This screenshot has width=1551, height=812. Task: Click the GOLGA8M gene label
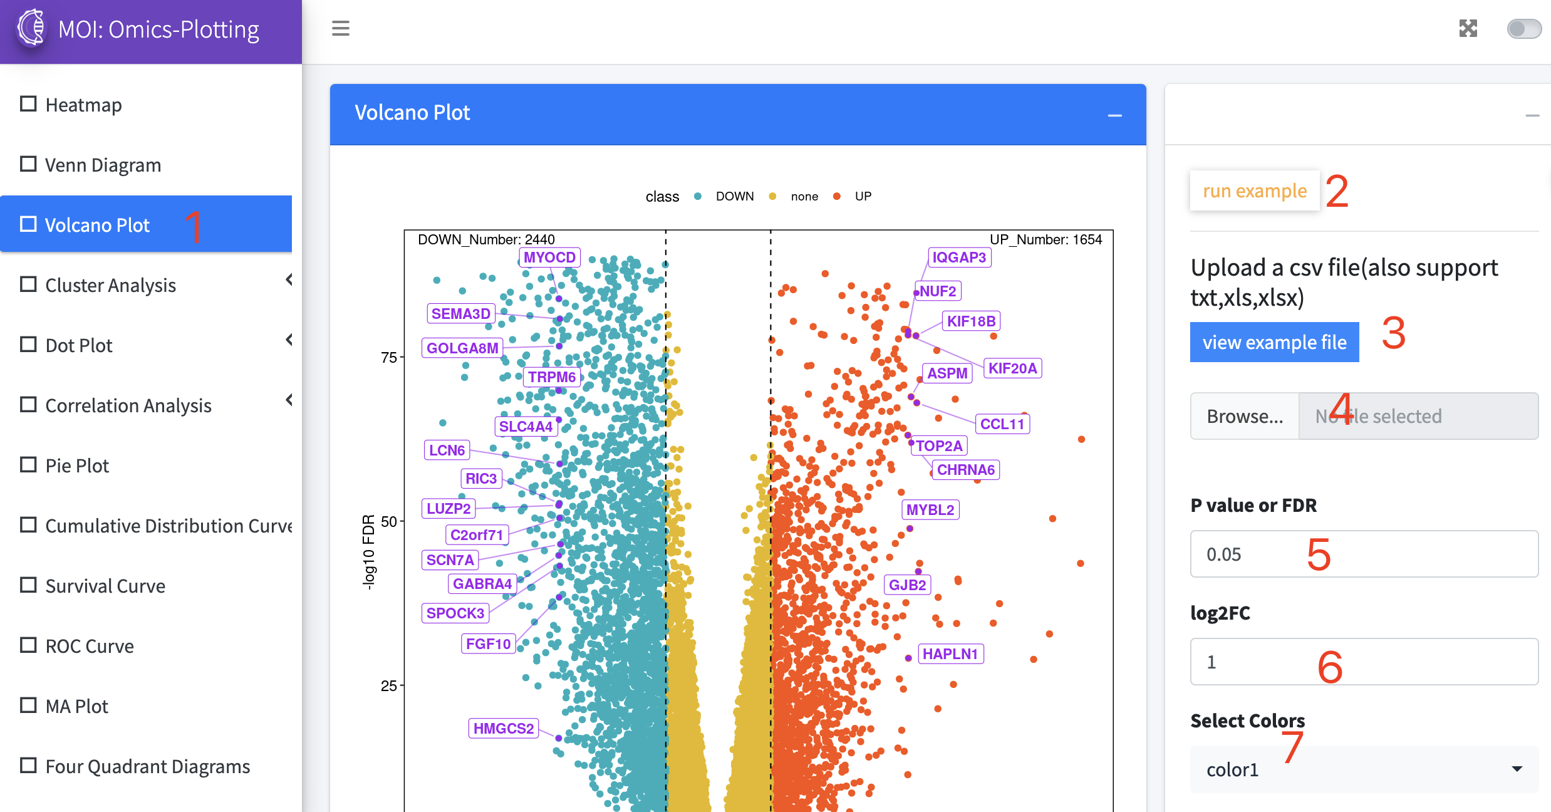[462, 348]
